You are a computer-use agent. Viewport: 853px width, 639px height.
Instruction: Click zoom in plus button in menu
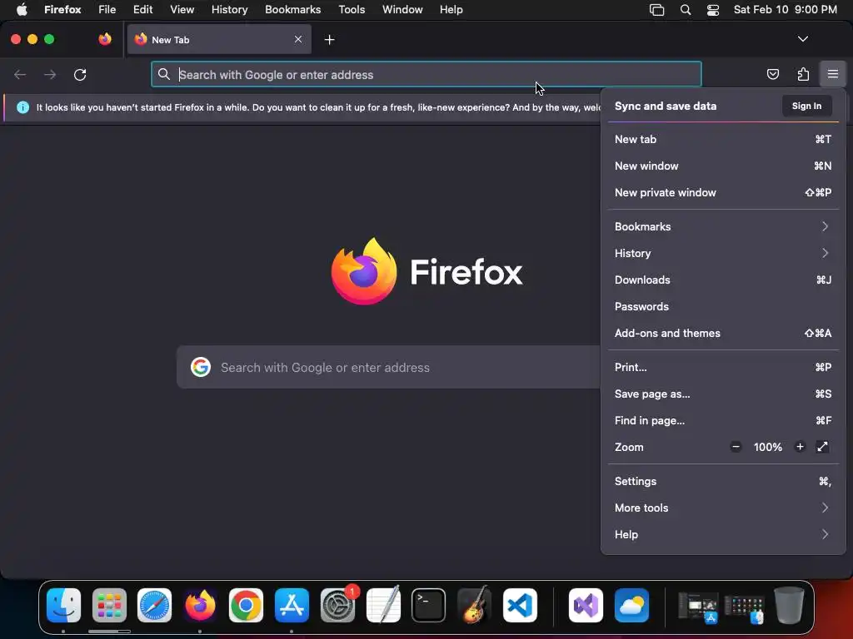(x=800, y=447)
